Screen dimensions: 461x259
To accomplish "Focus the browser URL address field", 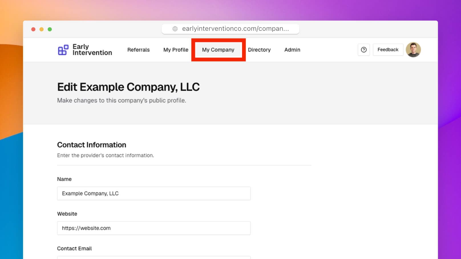I will pyautogui.click(x=235, y=29).
